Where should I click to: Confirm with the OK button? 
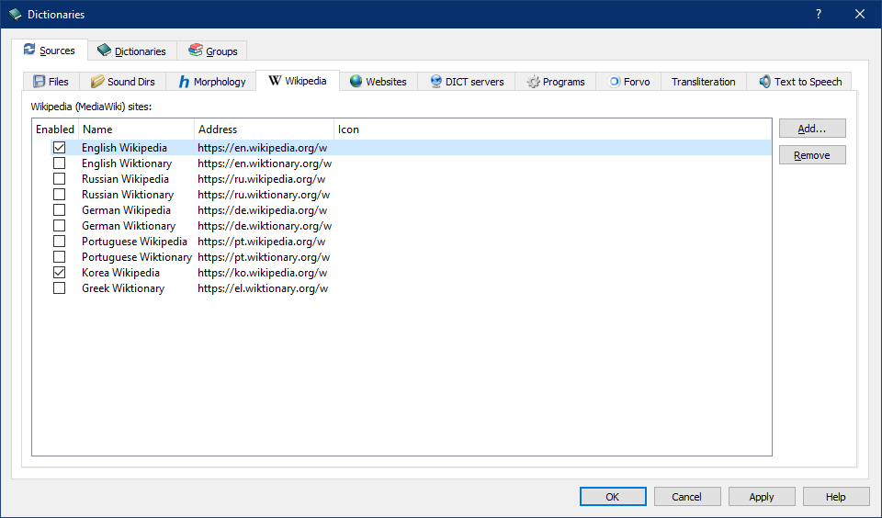613,497
